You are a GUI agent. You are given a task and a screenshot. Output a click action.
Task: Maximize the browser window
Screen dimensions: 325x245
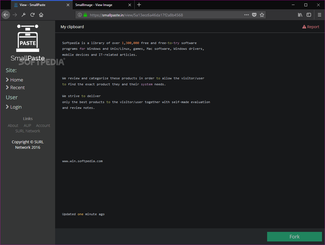coord(306,5)
